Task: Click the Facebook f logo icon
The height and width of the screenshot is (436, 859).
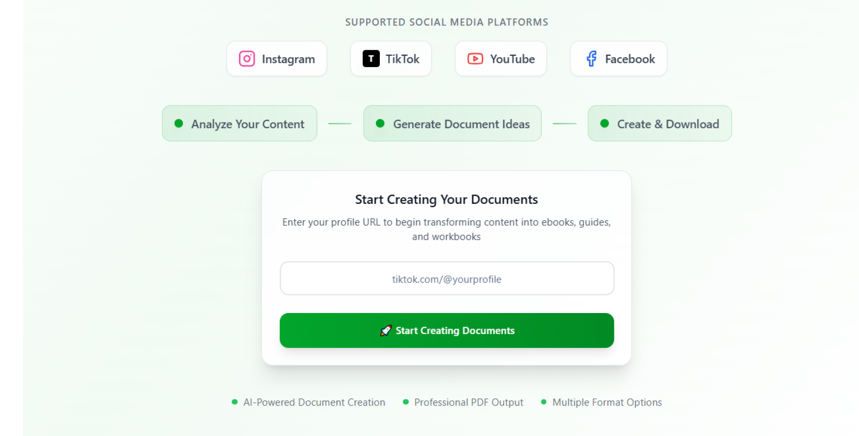Action: click(591, 59)
